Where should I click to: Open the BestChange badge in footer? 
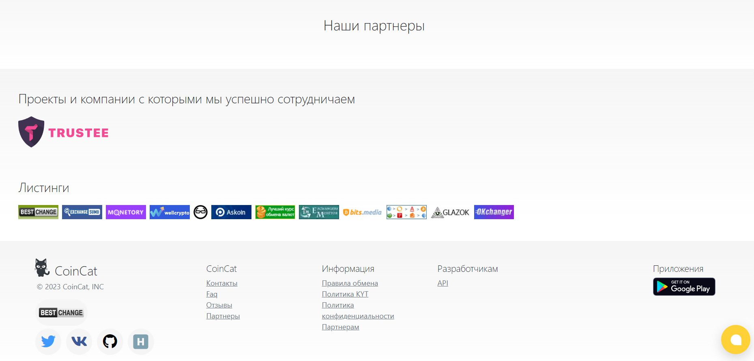[61, 312]
